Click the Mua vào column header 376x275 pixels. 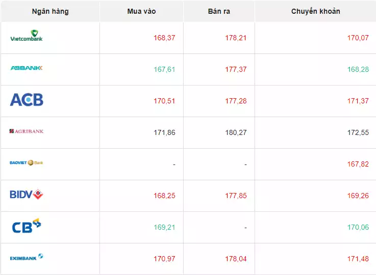click(141, 11)
